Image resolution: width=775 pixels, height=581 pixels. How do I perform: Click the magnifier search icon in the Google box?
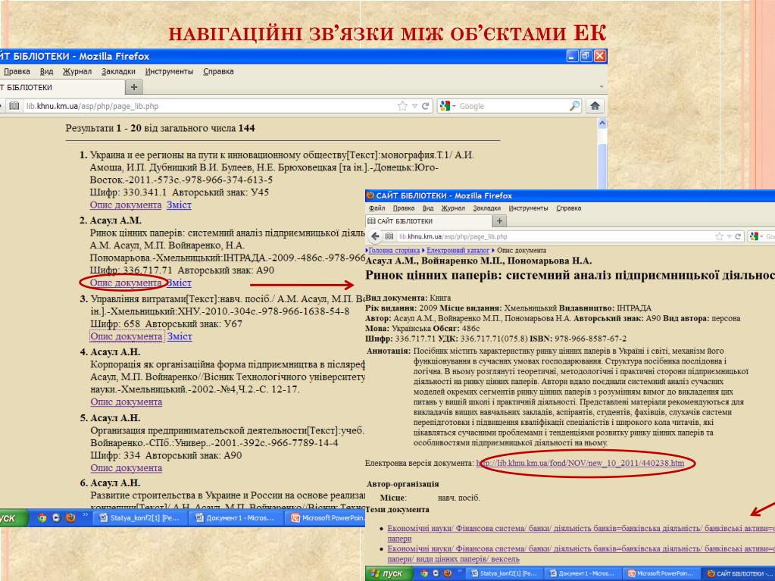[x=574, y=106]
